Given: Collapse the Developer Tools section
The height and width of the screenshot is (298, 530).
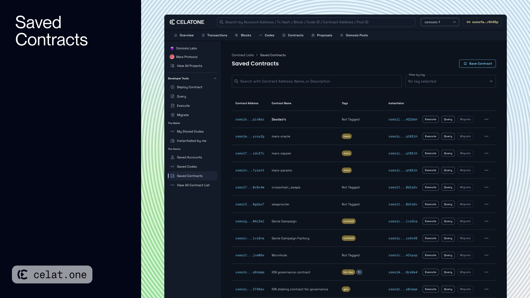Looking at the screenshot, I should 215,78.
